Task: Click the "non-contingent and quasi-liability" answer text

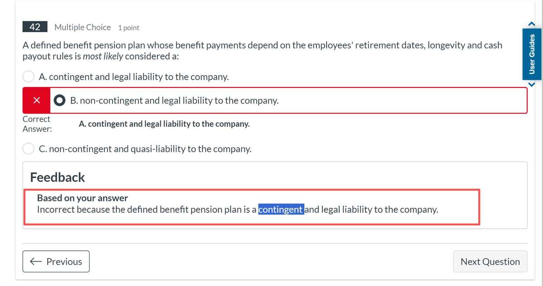Action: point(145,149)
